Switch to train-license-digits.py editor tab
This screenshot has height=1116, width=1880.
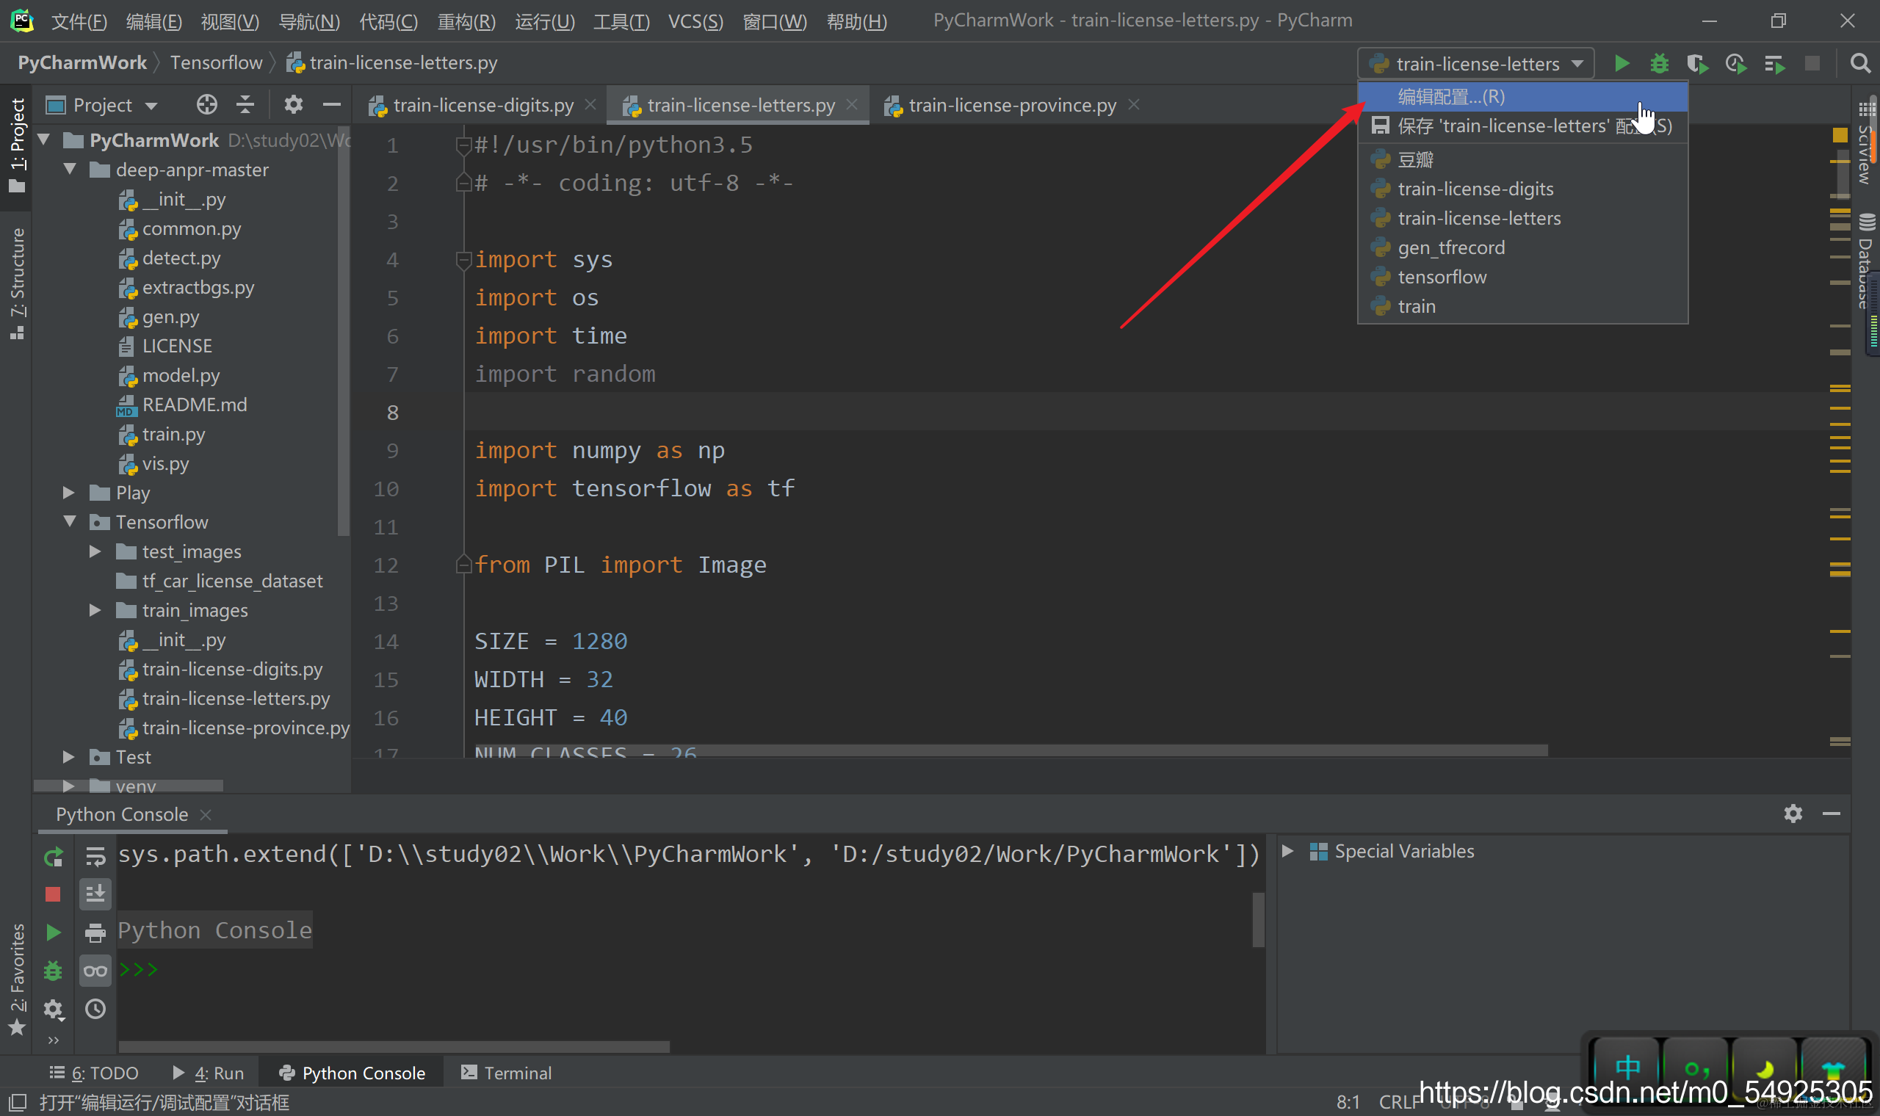click(x=482, y=105)
